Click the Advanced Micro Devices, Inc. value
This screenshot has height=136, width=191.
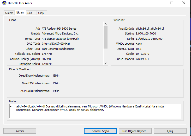click(60, 33)
